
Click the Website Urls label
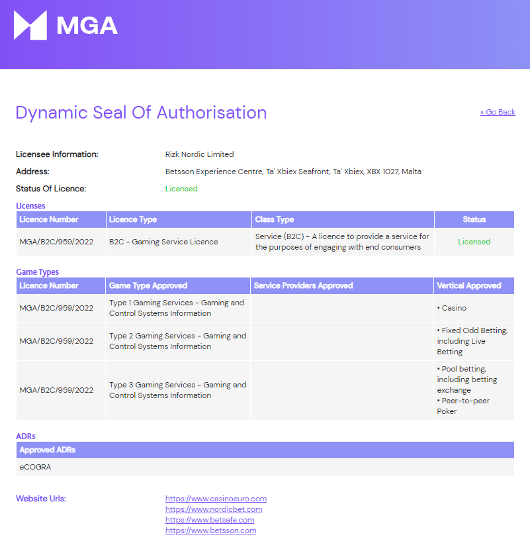tap(41, 499)
